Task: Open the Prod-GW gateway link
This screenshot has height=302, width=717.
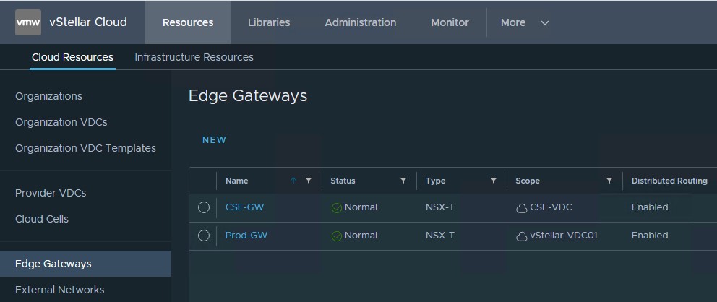Action: (x=246, y=236)
